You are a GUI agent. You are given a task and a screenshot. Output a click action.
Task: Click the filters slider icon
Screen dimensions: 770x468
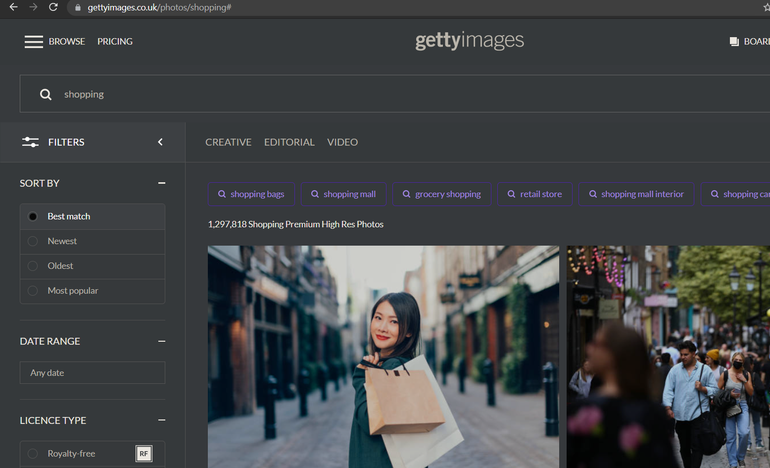click(30, 142)
